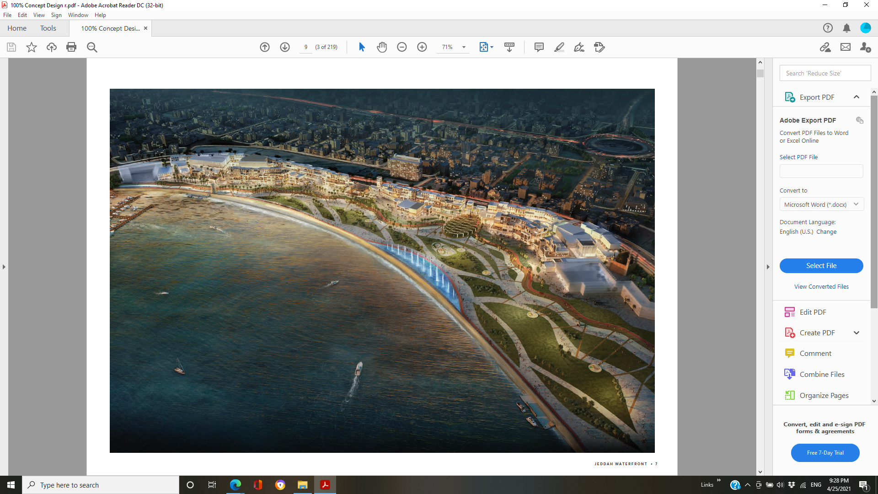Collapse the right tools pane arrow
This screenshot has height=494, width=878.
768,267
